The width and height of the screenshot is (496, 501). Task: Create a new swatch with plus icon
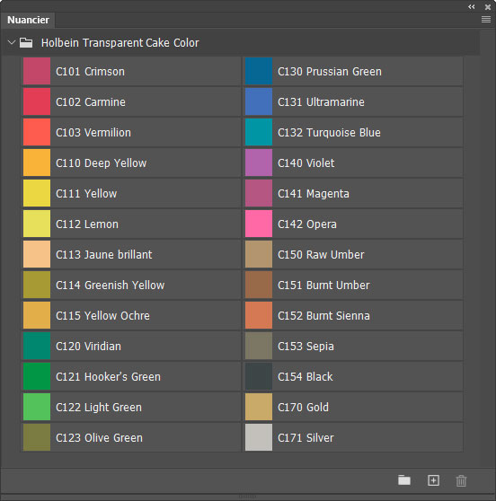tap(433, 480)
